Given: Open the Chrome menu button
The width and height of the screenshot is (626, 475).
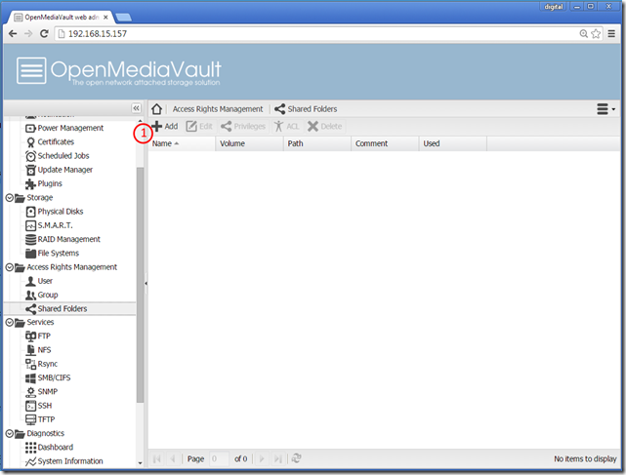Looking at the screenshot, I should pyautogui.click(x=611, y=34).
